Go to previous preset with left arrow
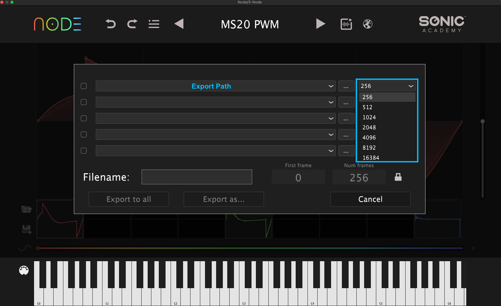 coord(179,24)
